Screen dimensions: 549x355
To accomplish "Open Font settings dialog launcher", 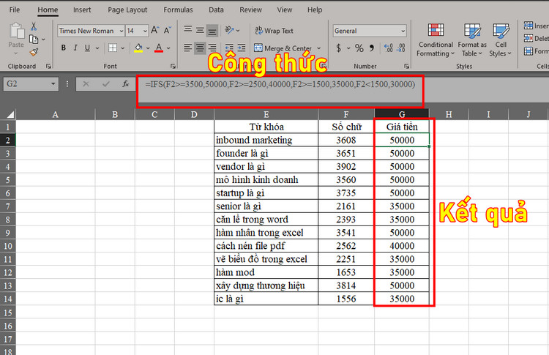I will tap(173, 66).
